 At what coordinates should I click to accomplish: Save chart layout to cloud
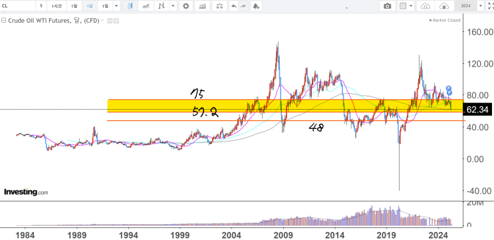click(x=444, y=6)
